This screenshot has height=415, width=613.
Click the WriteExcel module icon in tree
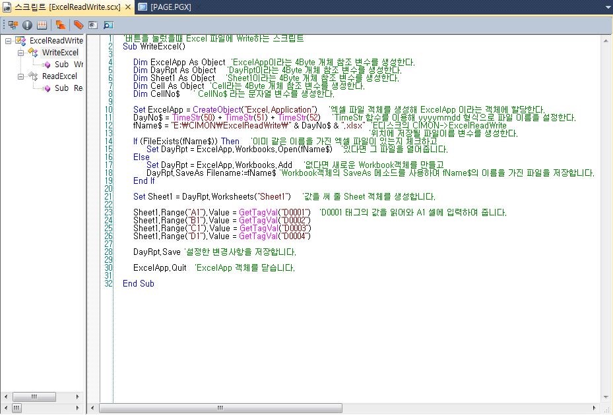pos(33,52)
